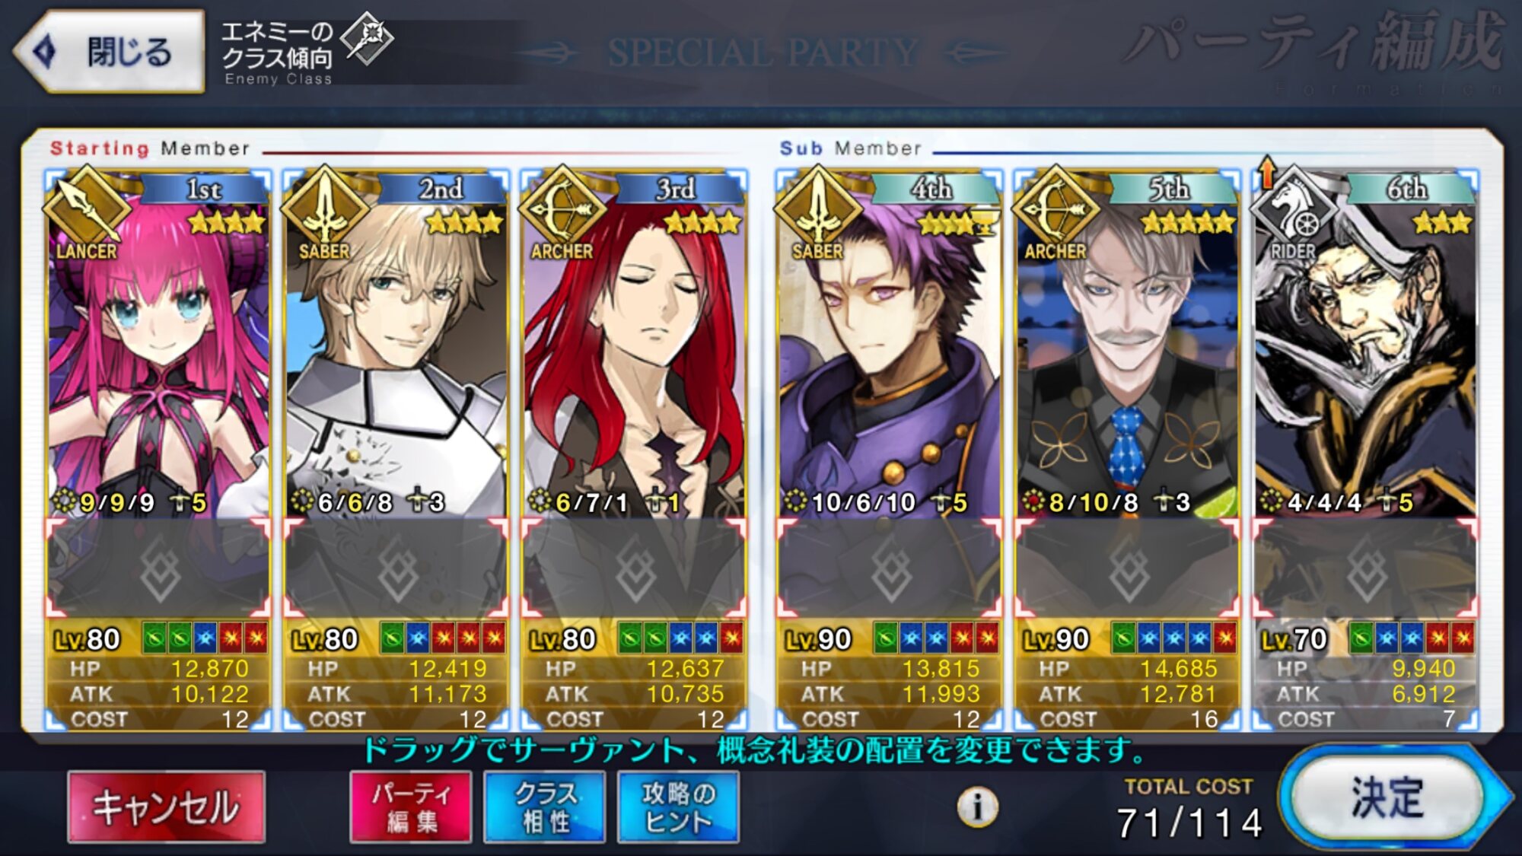Screen dimensions: 1522x856
Task: Select empty craft essence slot of 1st member
Action: coord(158,568)
